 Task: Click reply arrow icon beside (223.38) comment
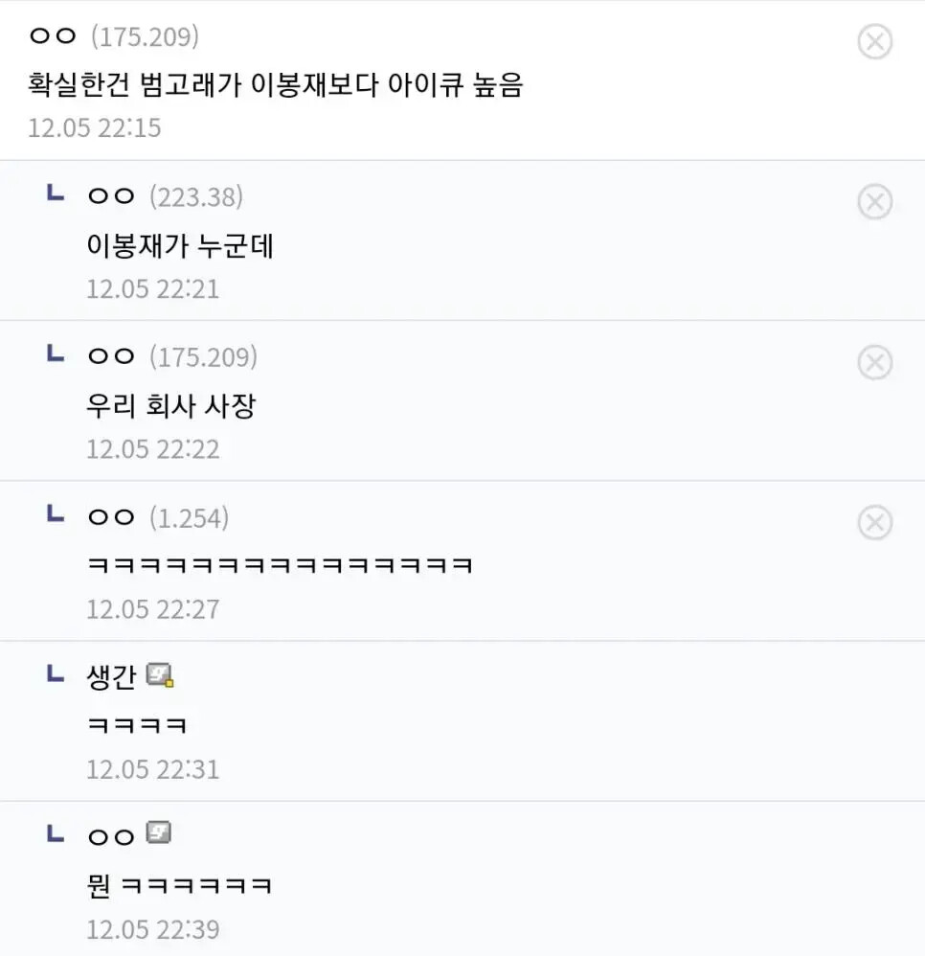56,195
